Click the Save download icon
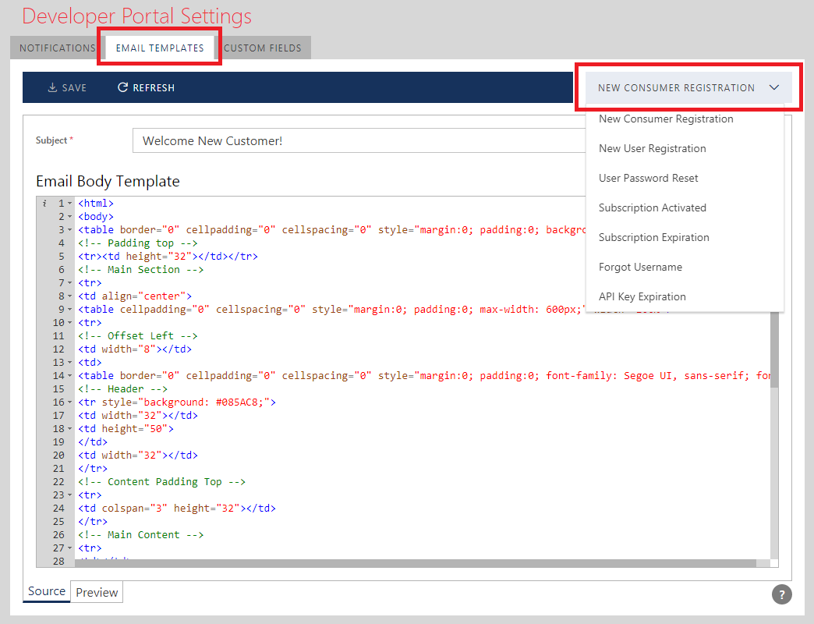The width and height of the screenshot is (814, 624). click(53, 88)
